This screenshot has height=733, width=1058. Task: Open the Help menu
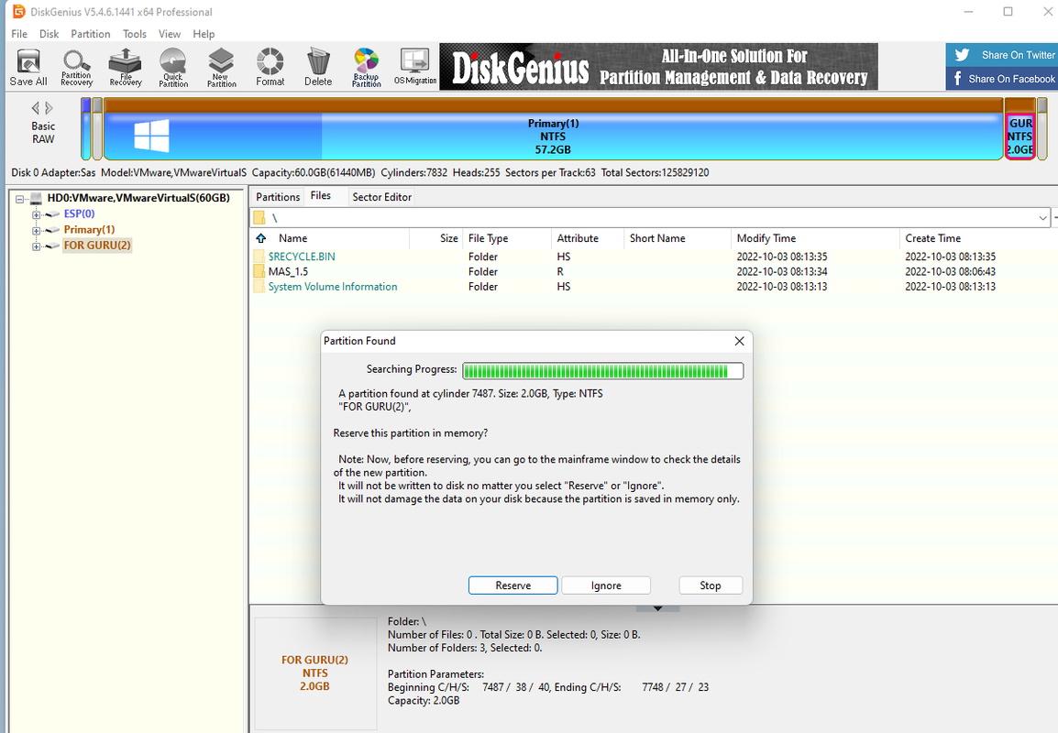(x=204, y=34)
